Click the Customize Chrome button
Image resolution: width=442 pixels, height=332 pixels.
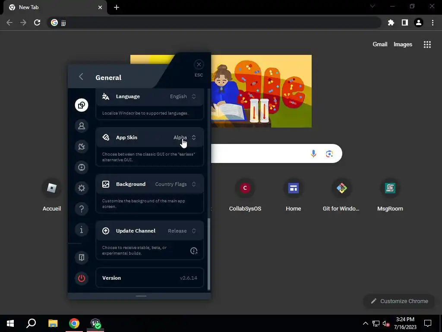point(399,301)
